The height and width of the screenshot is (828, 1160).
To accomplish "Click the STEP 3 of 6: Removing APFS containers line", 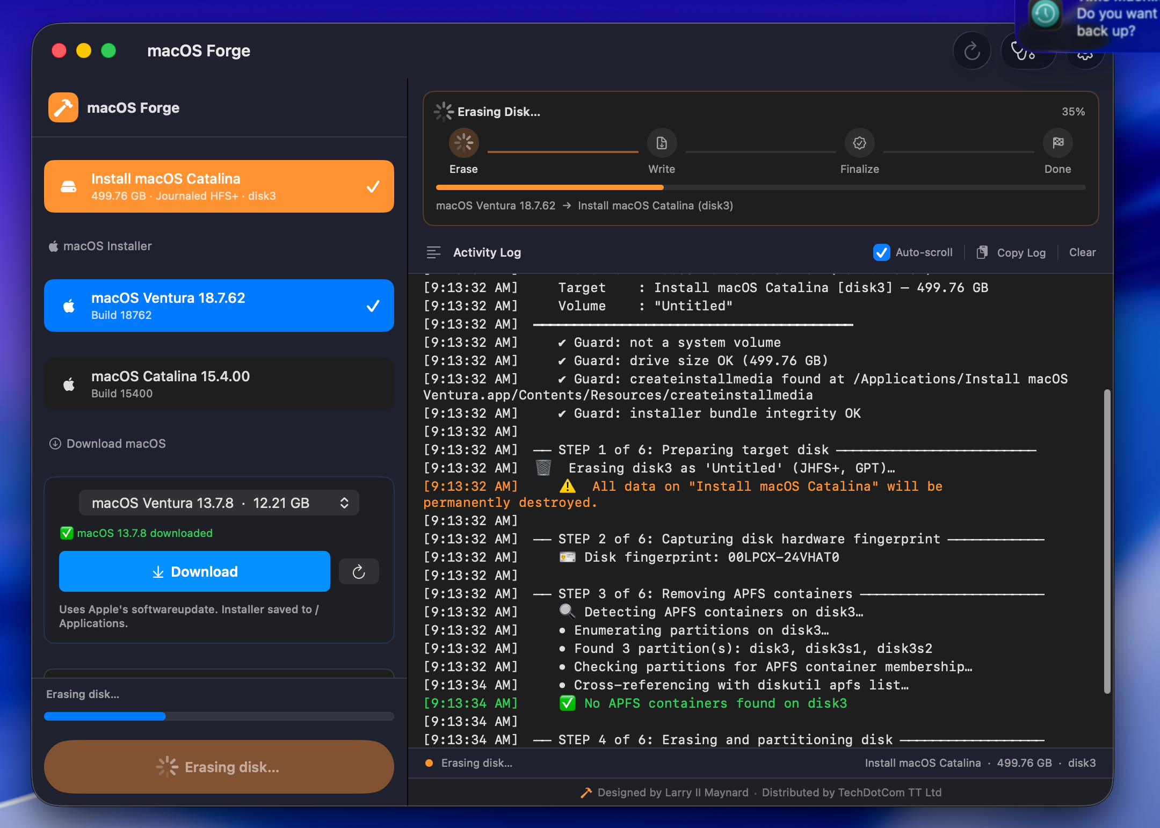I will [x=734, y=594].
